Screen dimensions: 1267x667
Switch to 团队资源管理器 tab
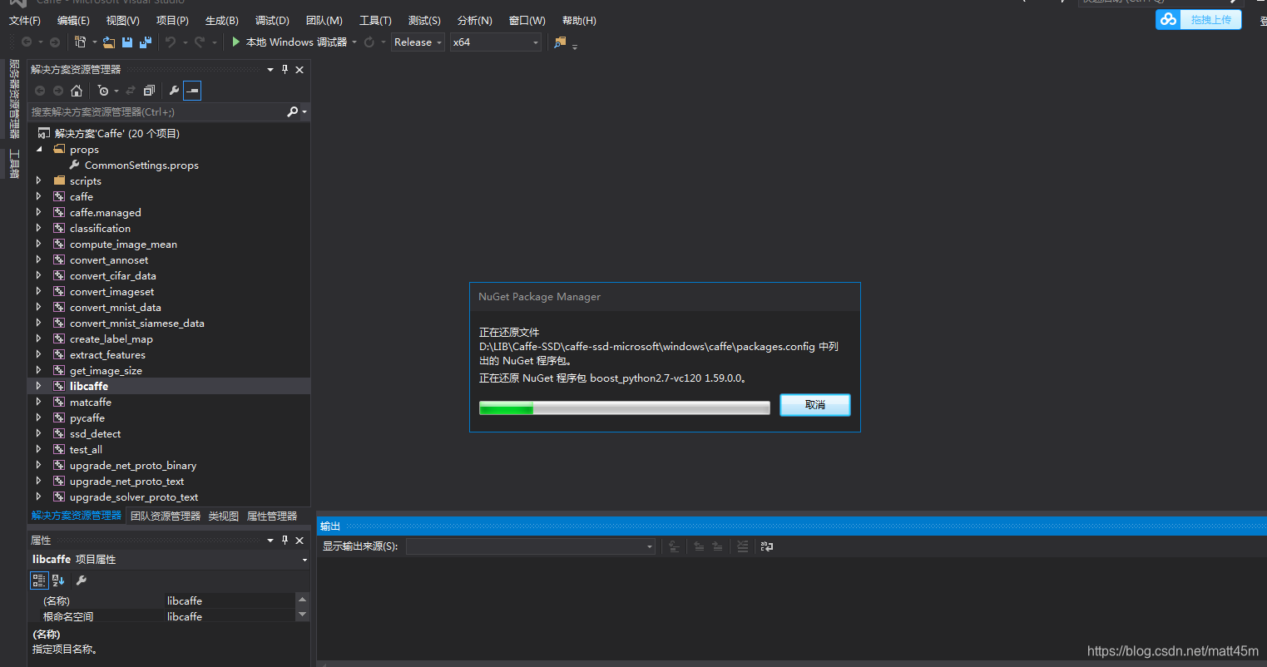tap(166, 516)
